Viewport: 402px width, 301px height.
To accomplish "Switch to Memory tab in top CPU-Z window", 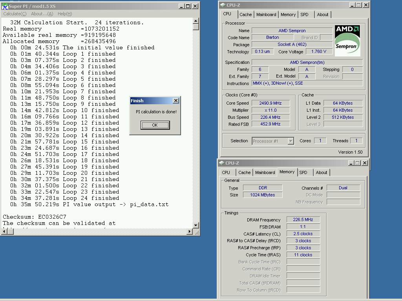I will pyautogui.click(x=288, y=15).
